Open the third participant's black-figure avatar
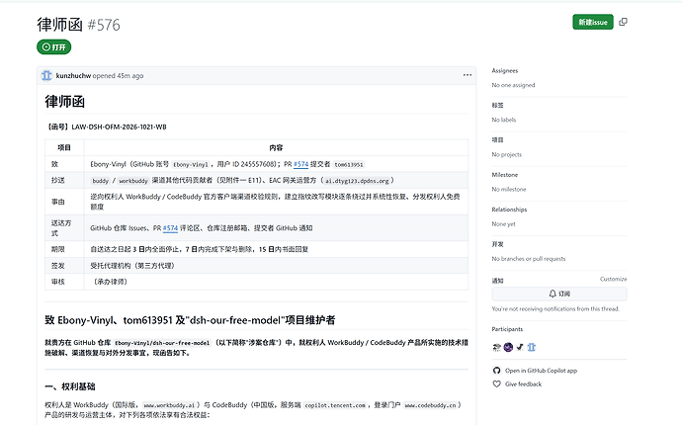The height and width of the screenshot is (425, 682). [x=520, y=347]
